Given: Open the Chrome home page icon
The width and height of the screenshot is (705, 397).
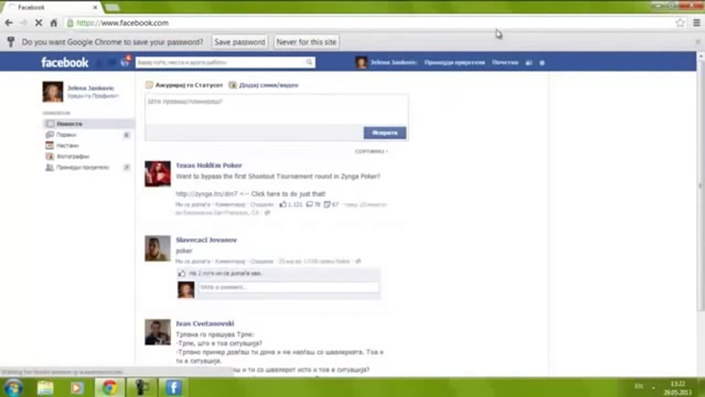Looking at the screenshot, I should pos(53,23).
